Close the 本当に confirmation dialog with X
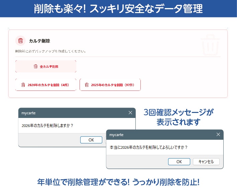This screenshot has width=237, height=190. pos(218,134)
